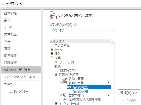Expand the 挿入 tab node

point(52,54)
